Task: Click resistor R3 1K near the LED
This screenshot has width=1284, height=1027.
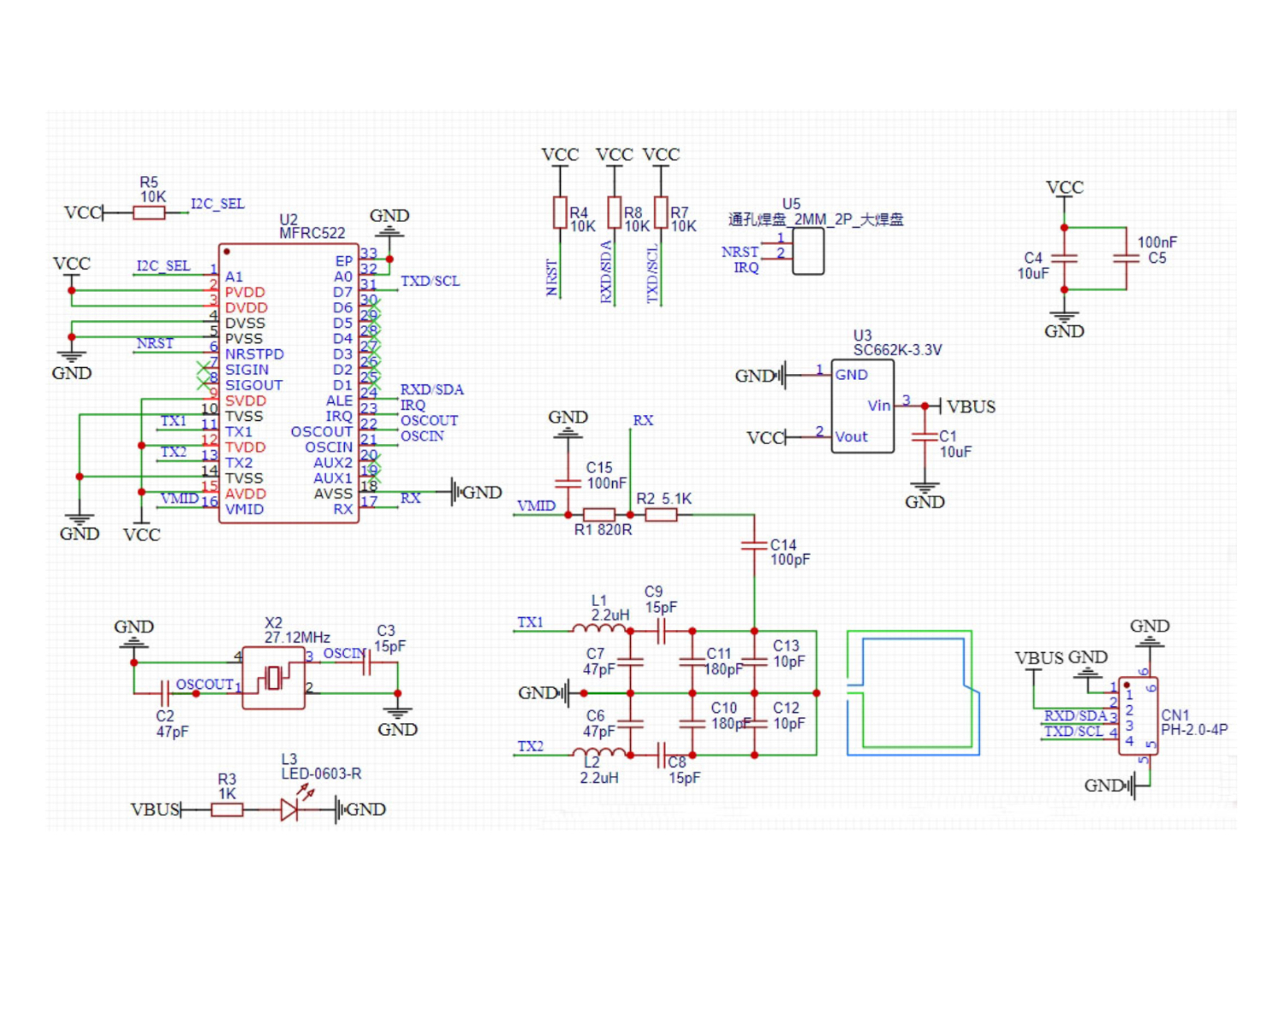Action: pos(227,810)
